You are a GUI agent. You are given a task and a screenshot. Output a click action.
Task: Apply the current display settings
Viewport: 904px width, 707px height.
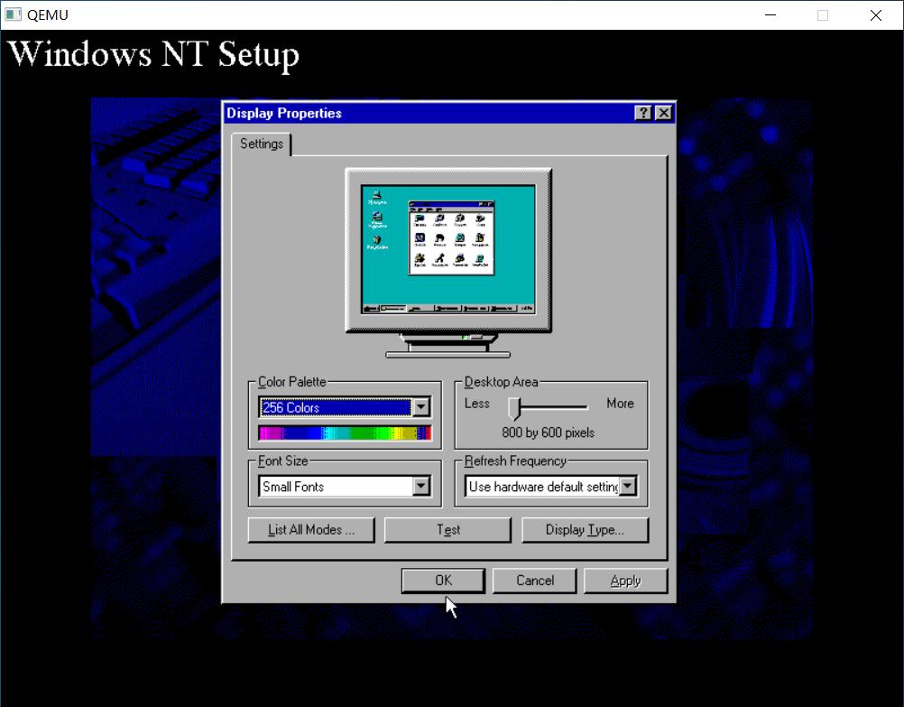coord(625,581)
